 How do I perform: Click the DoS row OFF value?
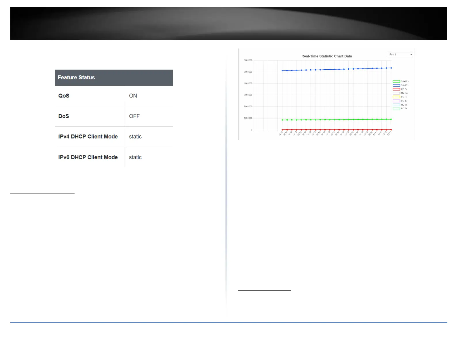(134, 116)
